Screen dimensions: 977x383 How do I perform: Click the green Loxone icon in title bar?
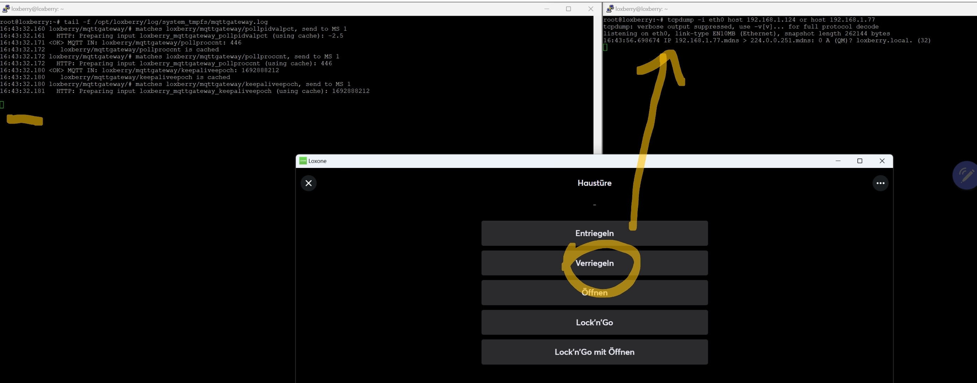click(x=303, y=161)
